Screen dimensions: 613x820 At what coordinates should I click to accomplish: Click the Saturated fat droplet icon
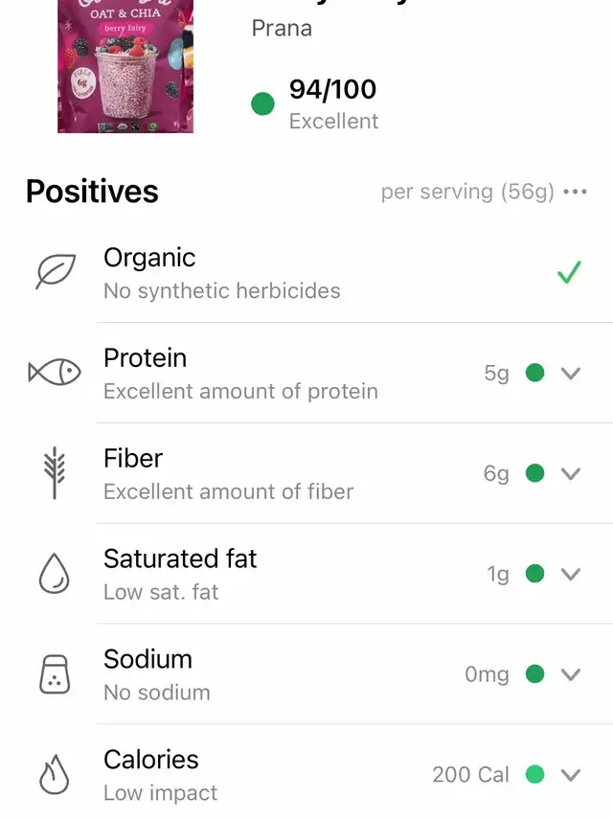tap(55, 574)
